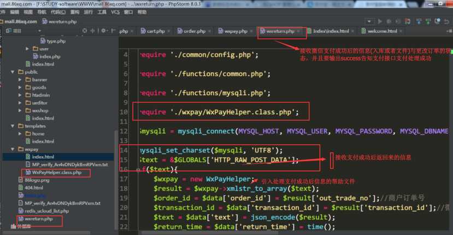
Task: Collapse the wxpay folder
Action: click(13, 149)
